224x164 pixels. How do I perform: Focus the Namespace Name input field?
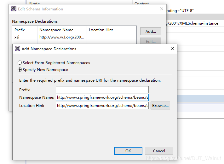(x=102, y=97)
